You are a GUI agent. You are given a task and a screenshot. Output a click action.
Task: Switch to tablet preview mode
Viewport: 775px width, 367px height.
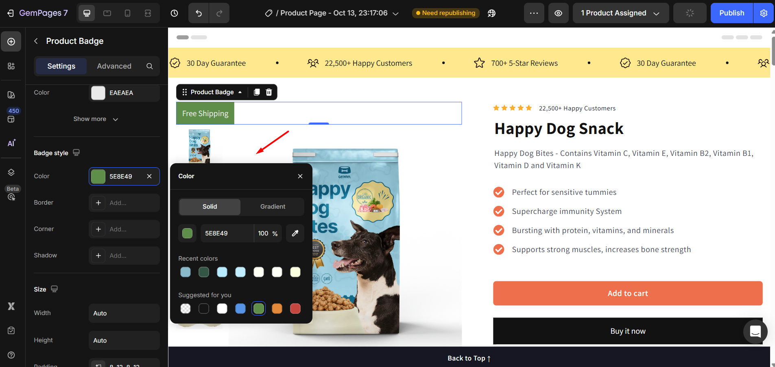[107, 13]
